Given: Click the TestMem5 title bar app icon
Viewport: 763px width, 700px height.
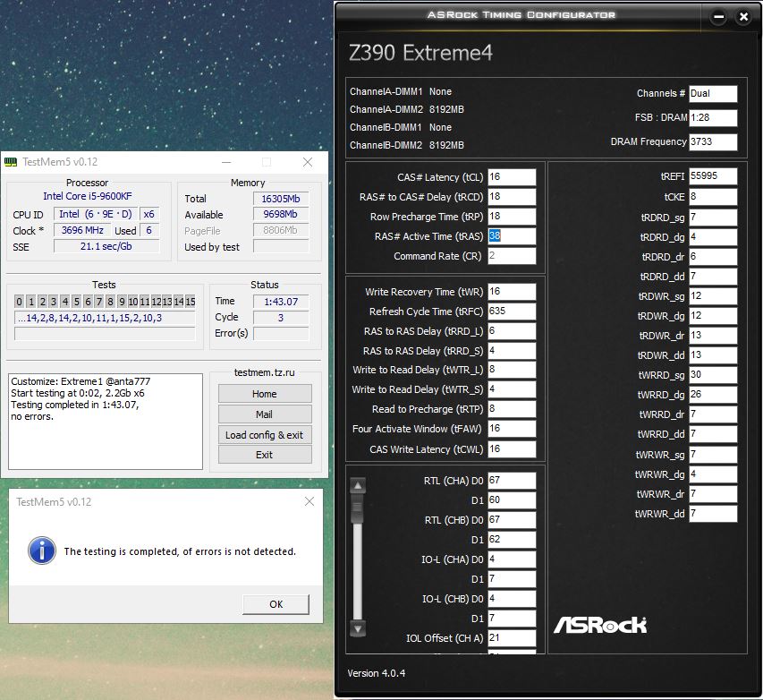Looking at the screenshot, I should tap(11, 162).
